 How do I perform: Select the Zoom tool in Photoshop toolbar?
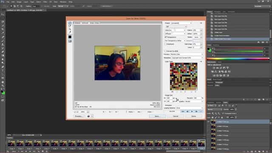click(3, 86)
